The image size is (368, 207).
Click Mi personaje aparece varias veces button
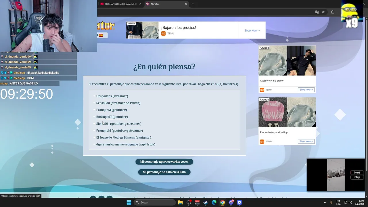(164, 162)
